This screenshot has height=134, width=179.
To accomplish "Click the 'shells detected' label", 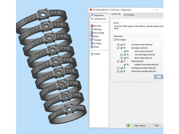I will coord(137,61).
